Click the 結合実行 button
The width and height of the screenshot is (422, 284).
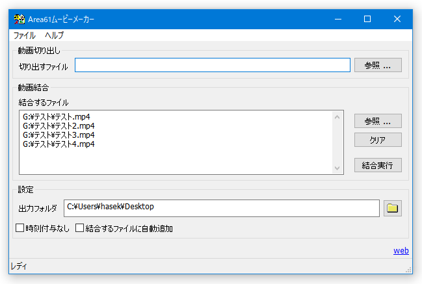378,165
